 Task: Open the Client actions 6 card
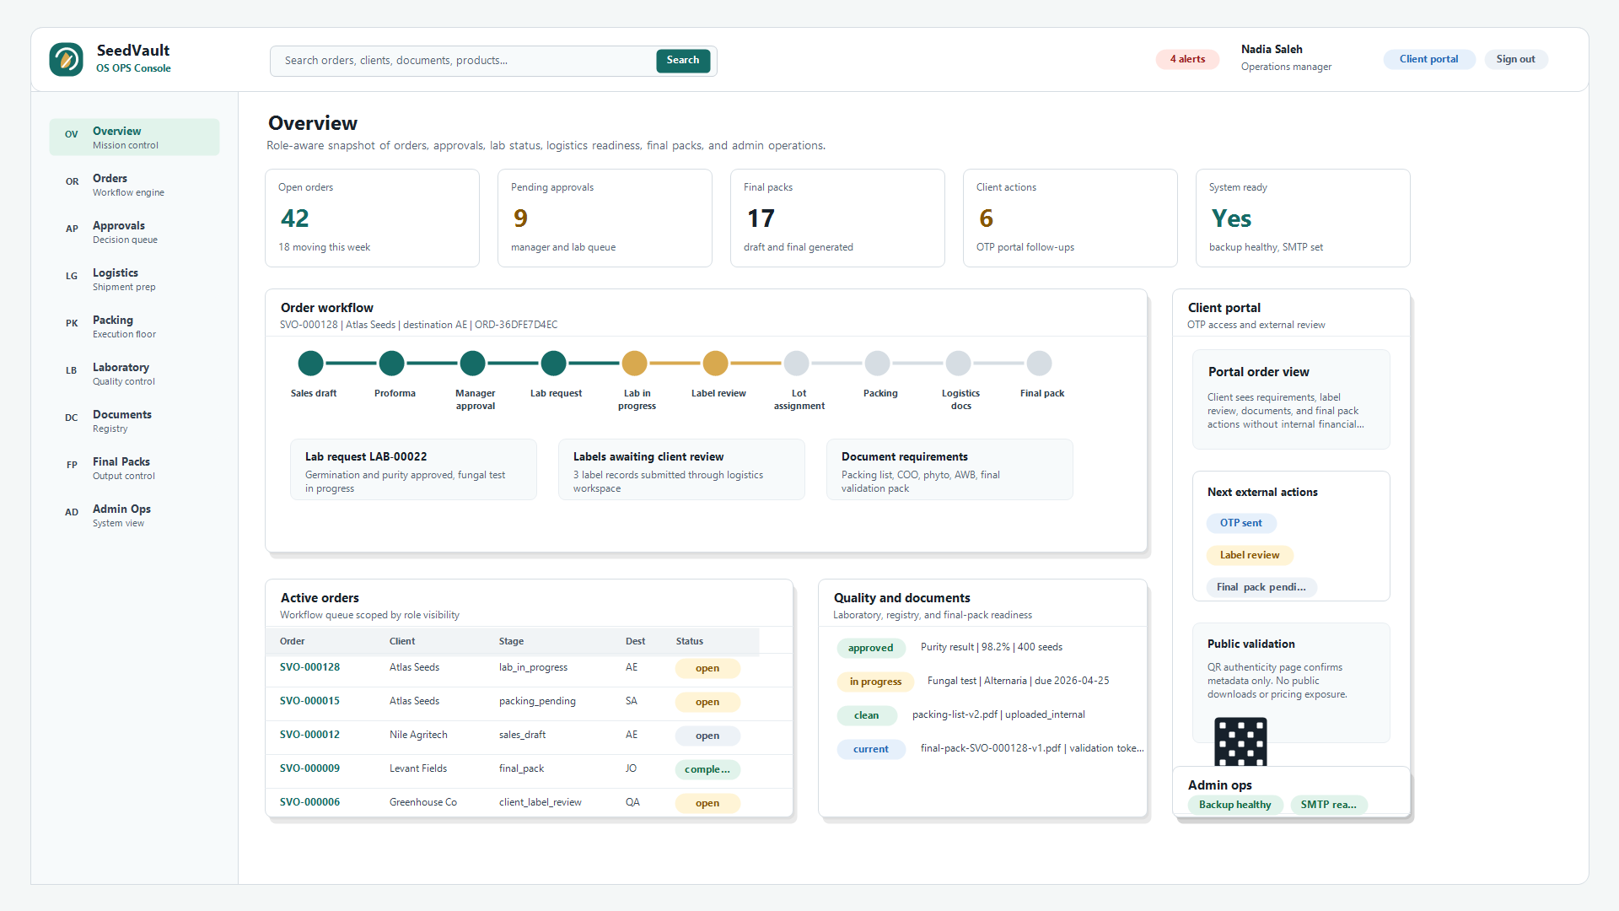(1070, 218)
